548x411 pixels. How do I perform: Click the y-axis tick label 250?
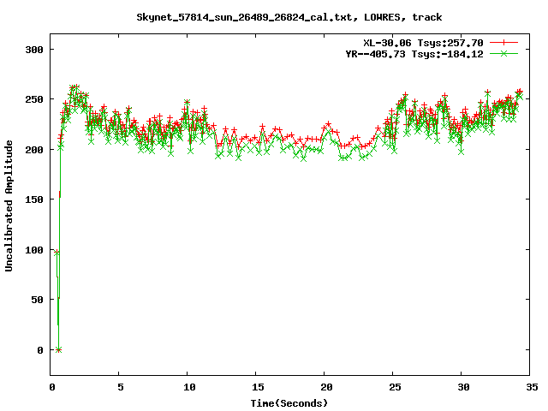click(x=34, y=99)
